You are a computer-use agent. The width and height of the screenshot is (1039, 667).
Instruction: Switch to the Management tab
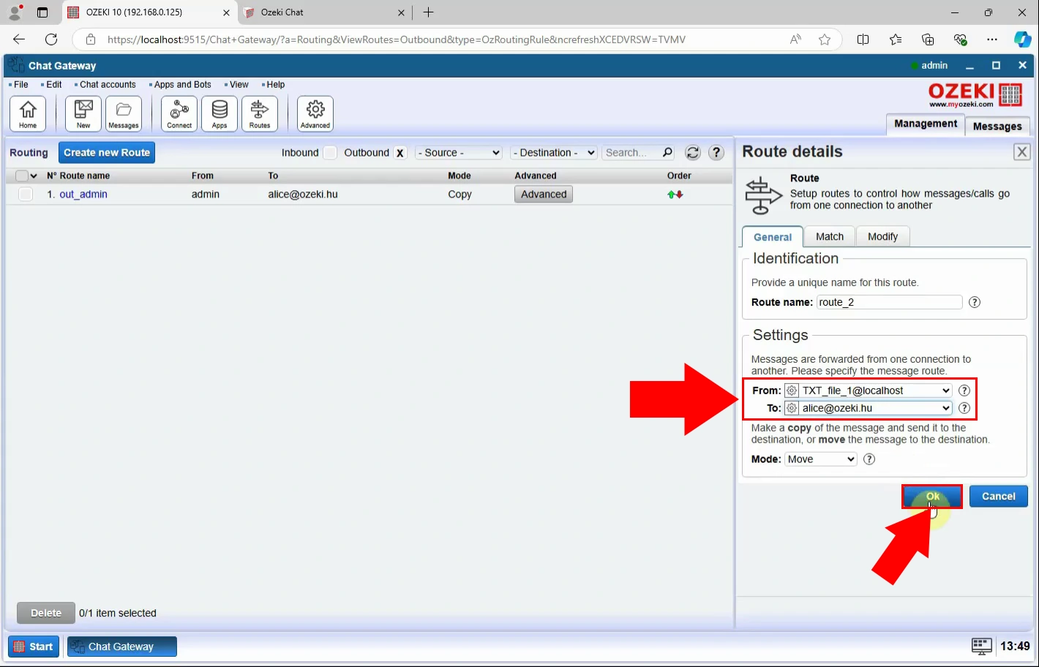pos(926,124)
